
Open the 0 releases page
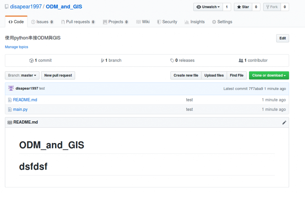pos(183,60)
